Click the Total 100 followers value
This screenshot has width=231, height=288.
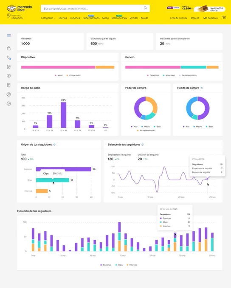(24, 159)
